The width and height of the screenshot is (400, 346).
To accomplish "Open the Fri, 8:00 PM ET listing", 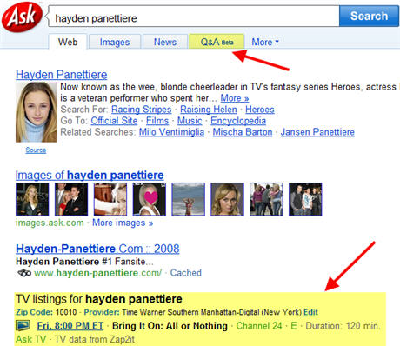I will 70,326.
